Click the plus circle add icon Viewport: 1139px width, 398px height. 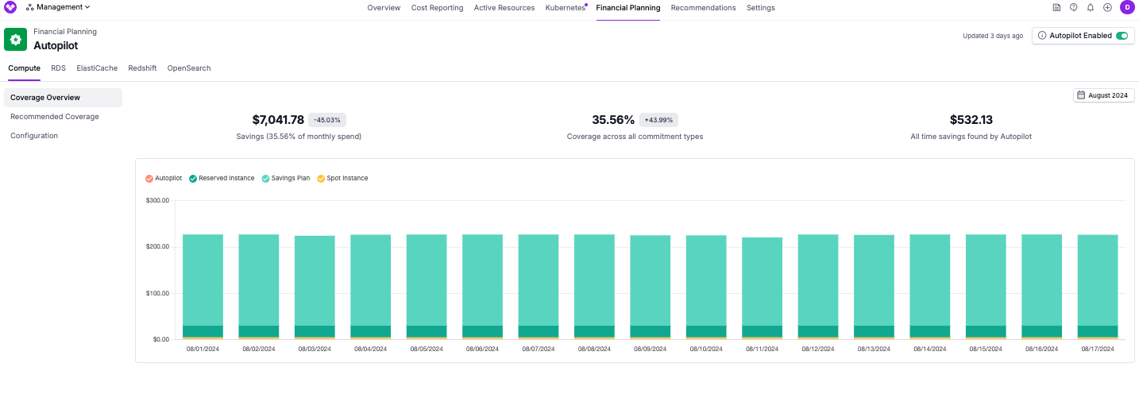[x=1107, y=7]
